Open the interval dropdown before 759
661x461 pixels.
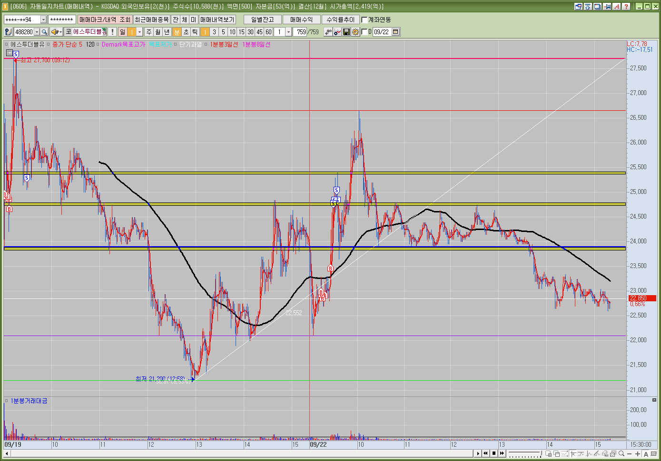pos(288,32)
